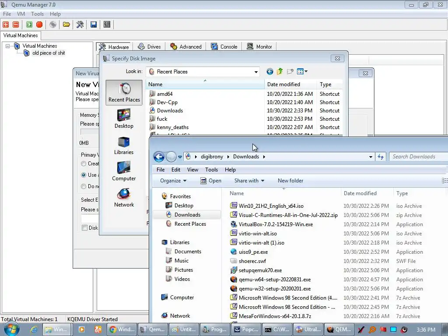Viewport: 448px width, 336px height.
Task: Switch to the Drives tab
Action: (150, 46)
